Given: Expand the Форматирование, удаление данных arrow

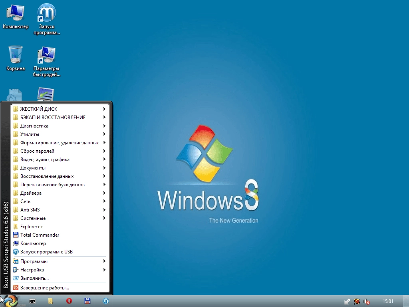Looking at the screenshot, I should point(104,143).
